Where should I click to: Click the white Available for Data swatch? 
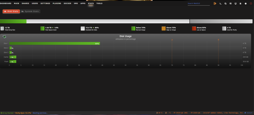(x=83, y=28)
